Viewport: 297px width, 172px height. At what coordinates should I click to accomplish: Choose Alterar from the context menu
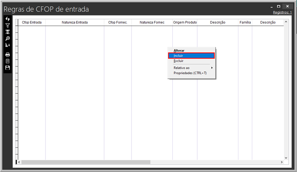click(192, 50)
